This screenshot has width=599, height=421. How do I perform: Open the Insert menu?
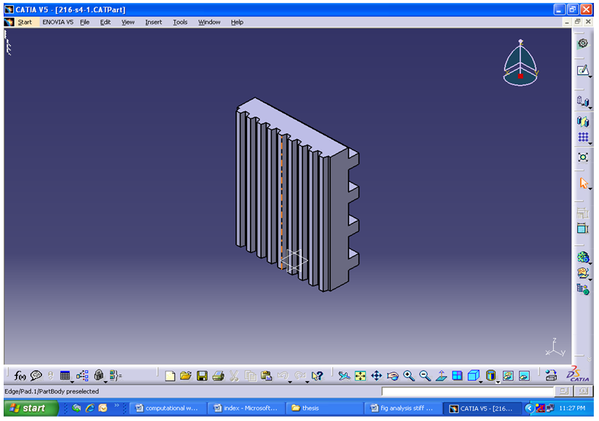point(153,22)
